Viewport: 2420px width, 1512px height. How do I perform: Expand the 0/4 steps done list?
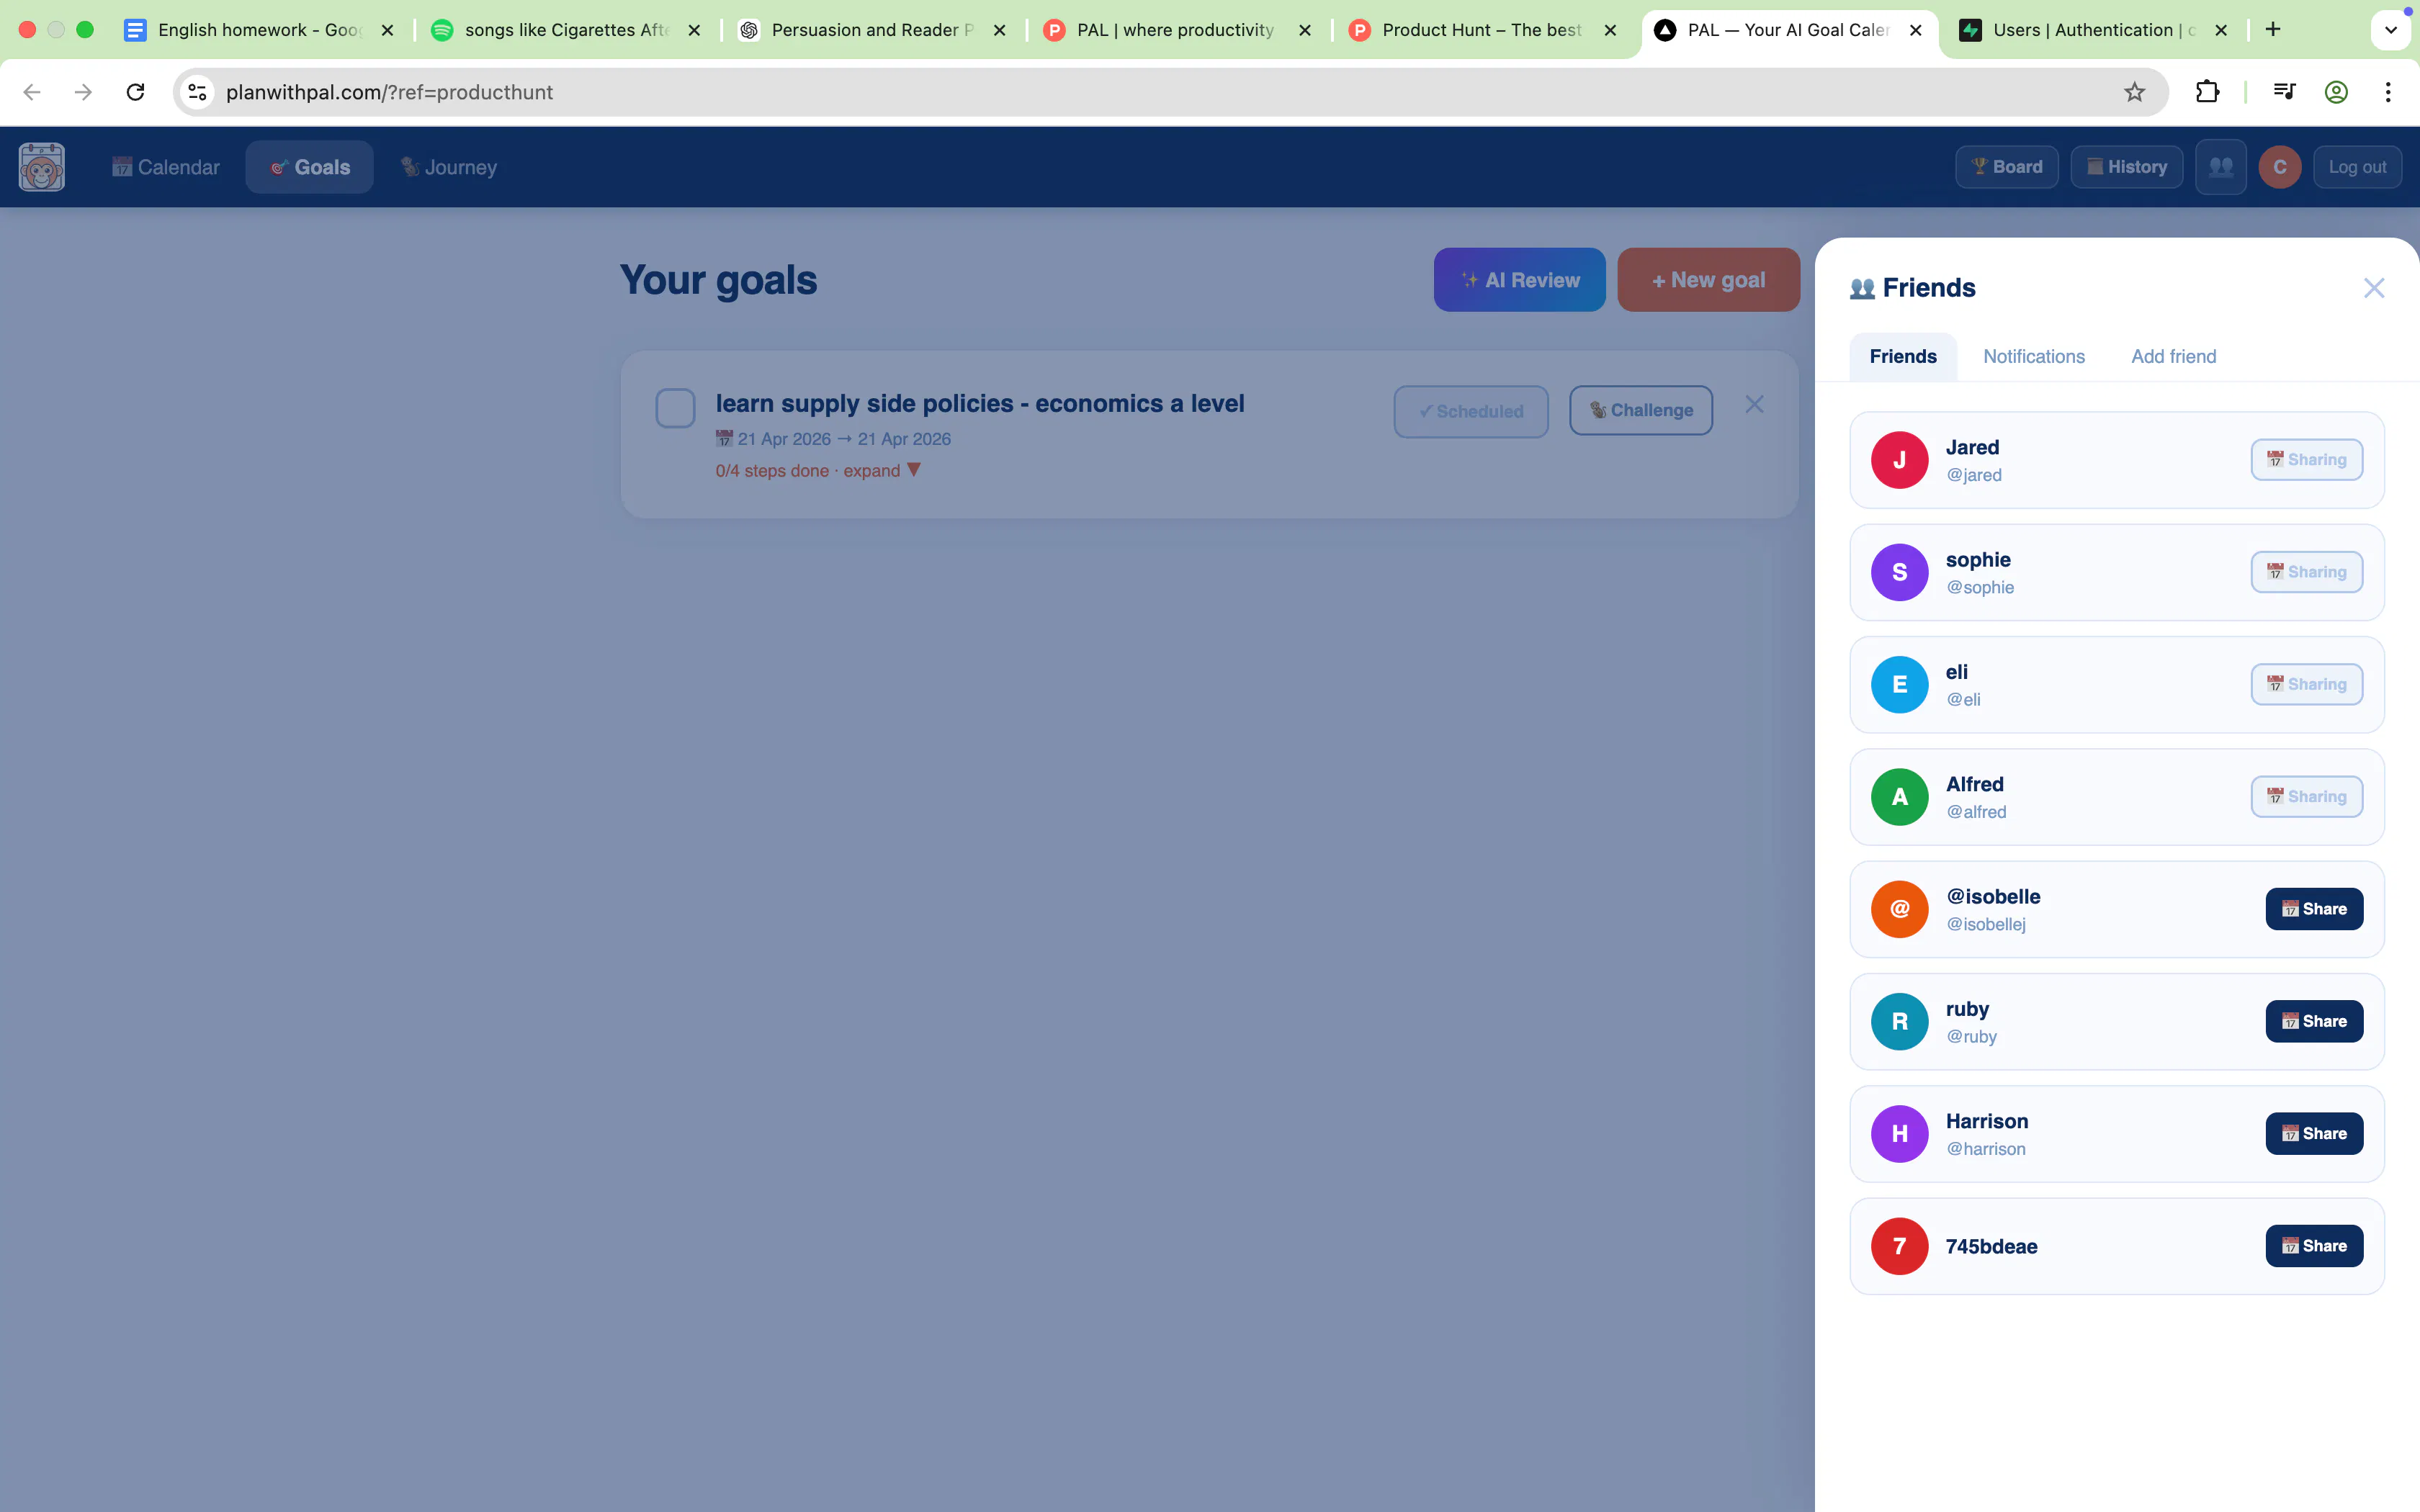pyautogui.click(x=818, y=470)
